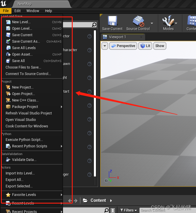196x213 pixels.
Task: Open the Filters dropdown in Content Browser
Action: pos(129,210)
